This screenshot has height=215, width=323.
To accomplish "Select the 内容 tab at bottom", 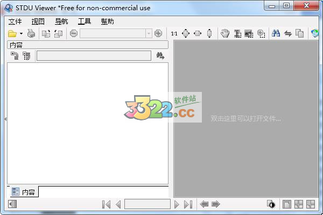I will coord(23,192).
